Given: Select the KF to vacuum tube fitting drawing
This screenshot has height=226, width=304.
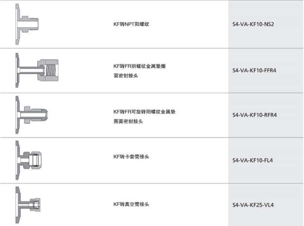Looking at the screenshot, I should pos(28,205).
